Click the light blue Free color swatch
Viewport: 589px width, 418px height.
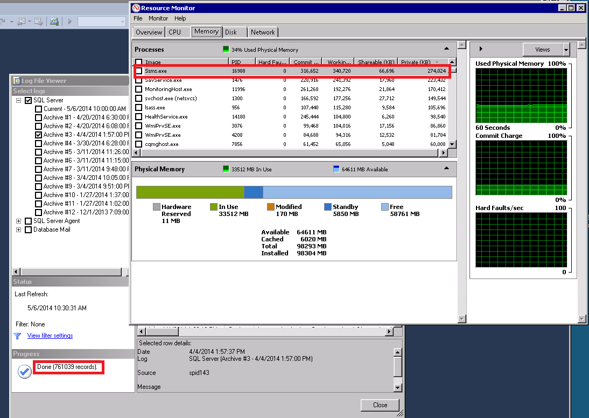(384, 207)
